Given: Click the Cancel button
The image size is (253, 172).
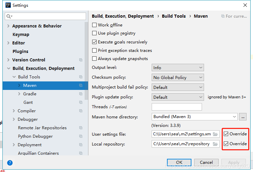Looking at the screenshot, I should pyautogui.click(x=206, y=163).
